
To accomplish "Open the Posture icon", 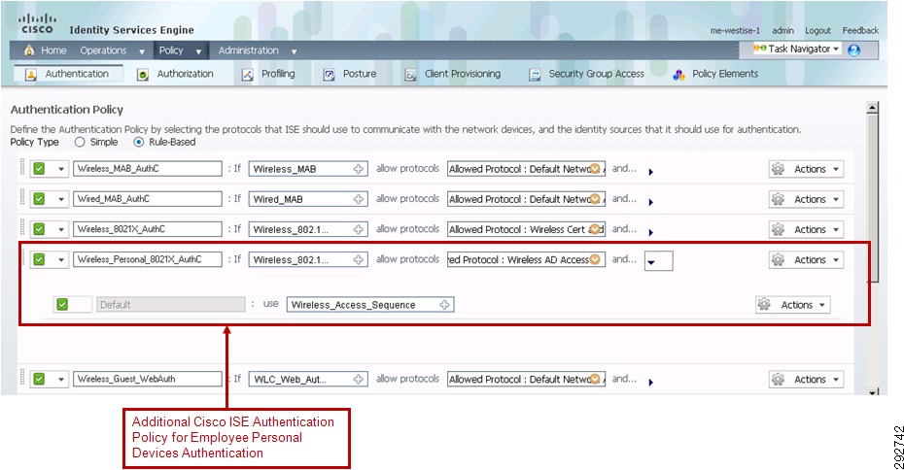I will [329, 75].
